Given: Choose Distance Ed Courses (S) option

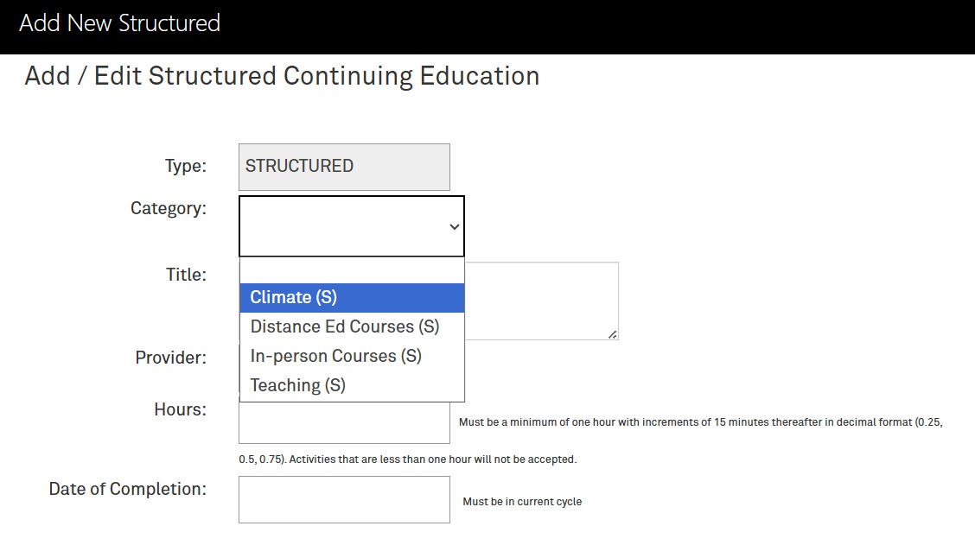Looking at the screenshot, I should coord(352,326).
